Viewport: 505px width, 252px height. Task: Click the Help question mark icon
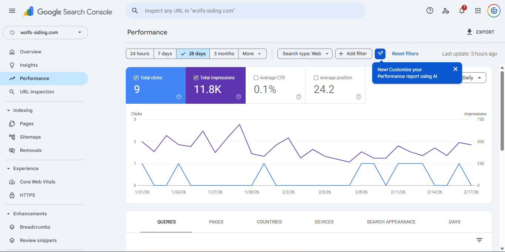(430, 11)
